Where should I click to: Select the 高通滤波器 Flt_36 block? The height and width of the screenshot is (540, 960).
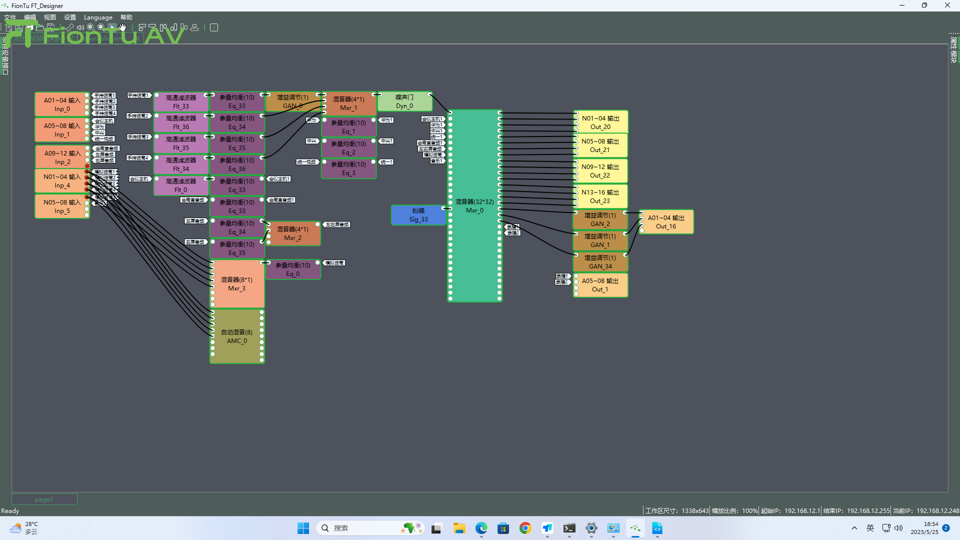coord(181,122)
